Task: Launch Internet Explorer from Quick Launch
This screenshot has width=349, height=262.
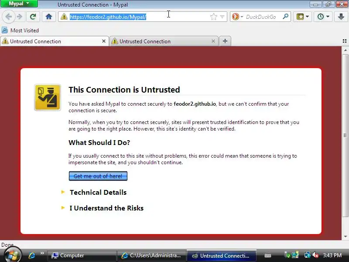Action: click(x=32, y=255)
